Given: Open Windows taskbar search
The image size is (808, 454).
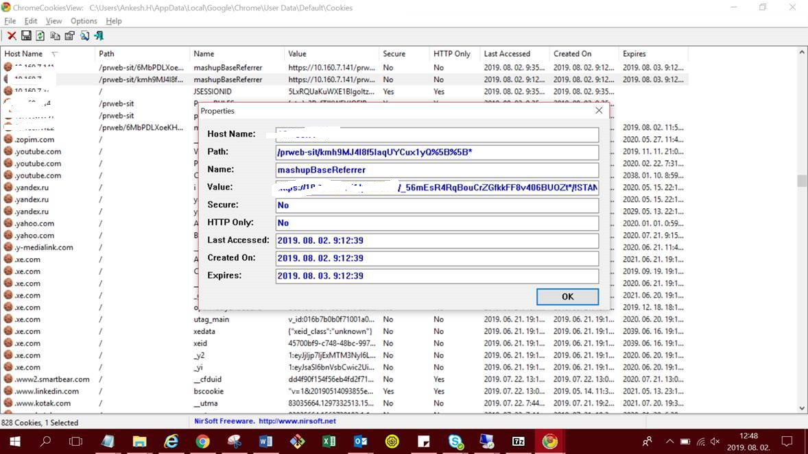Looking at the screenshot, I should [x=45, y=441].
